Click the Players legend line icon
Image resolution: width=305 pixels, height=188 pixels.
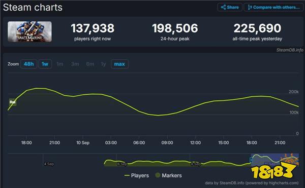coord(127,176)
